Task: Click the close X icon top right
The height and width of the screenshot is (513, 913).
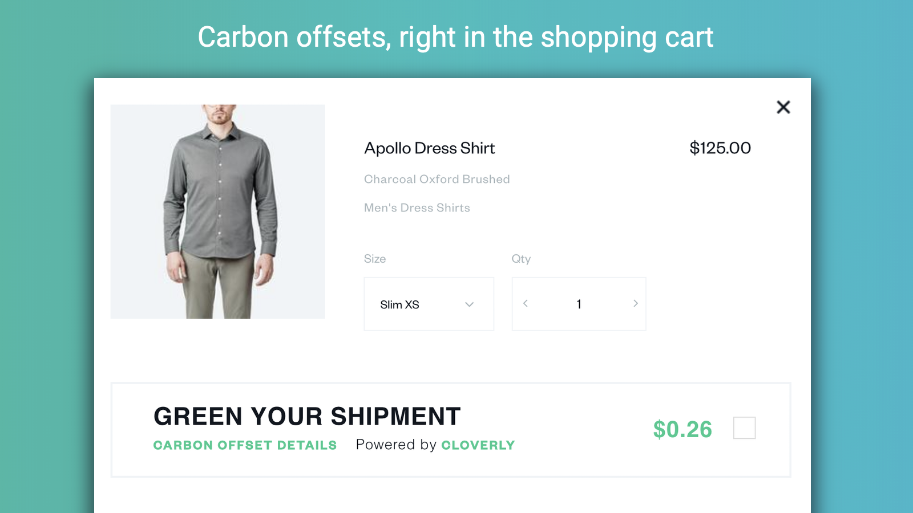Action: [783, 107]
